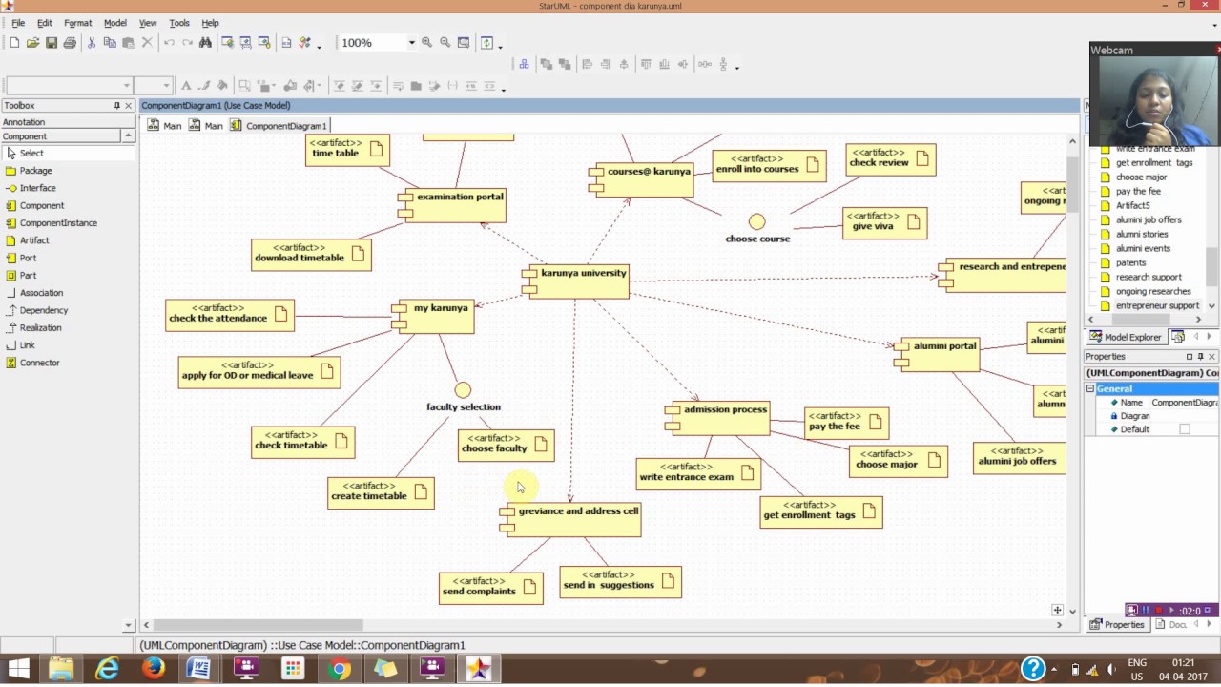
Task: Click the layout diagram icon in toolbar
Action: pyautogui.click(x=524, y=64)
